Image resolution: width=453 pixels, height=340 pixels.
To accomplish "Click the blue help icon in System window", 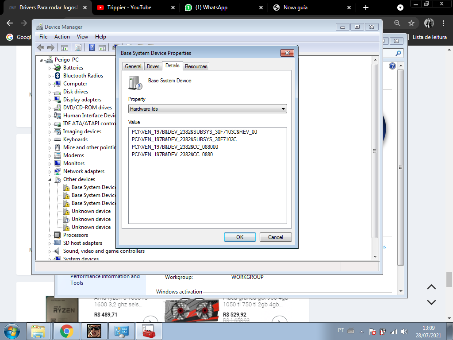I will click(392, 66).
